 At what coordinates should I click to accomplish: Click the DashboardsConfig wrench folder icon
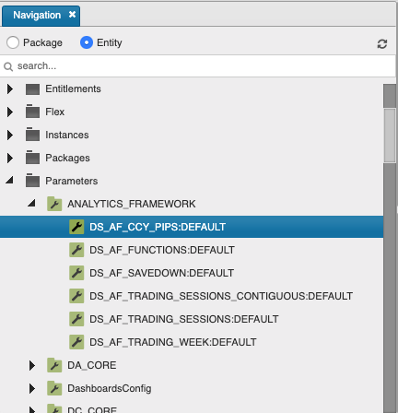(x=54, y=388)
